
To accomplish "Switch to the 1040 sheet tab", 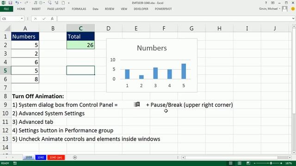I will coord(41,157).
